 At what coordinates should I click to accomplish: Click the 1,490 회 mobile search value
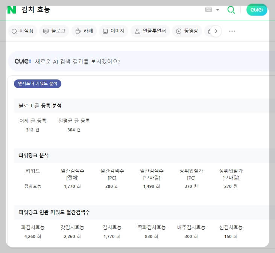pos(152,186)
